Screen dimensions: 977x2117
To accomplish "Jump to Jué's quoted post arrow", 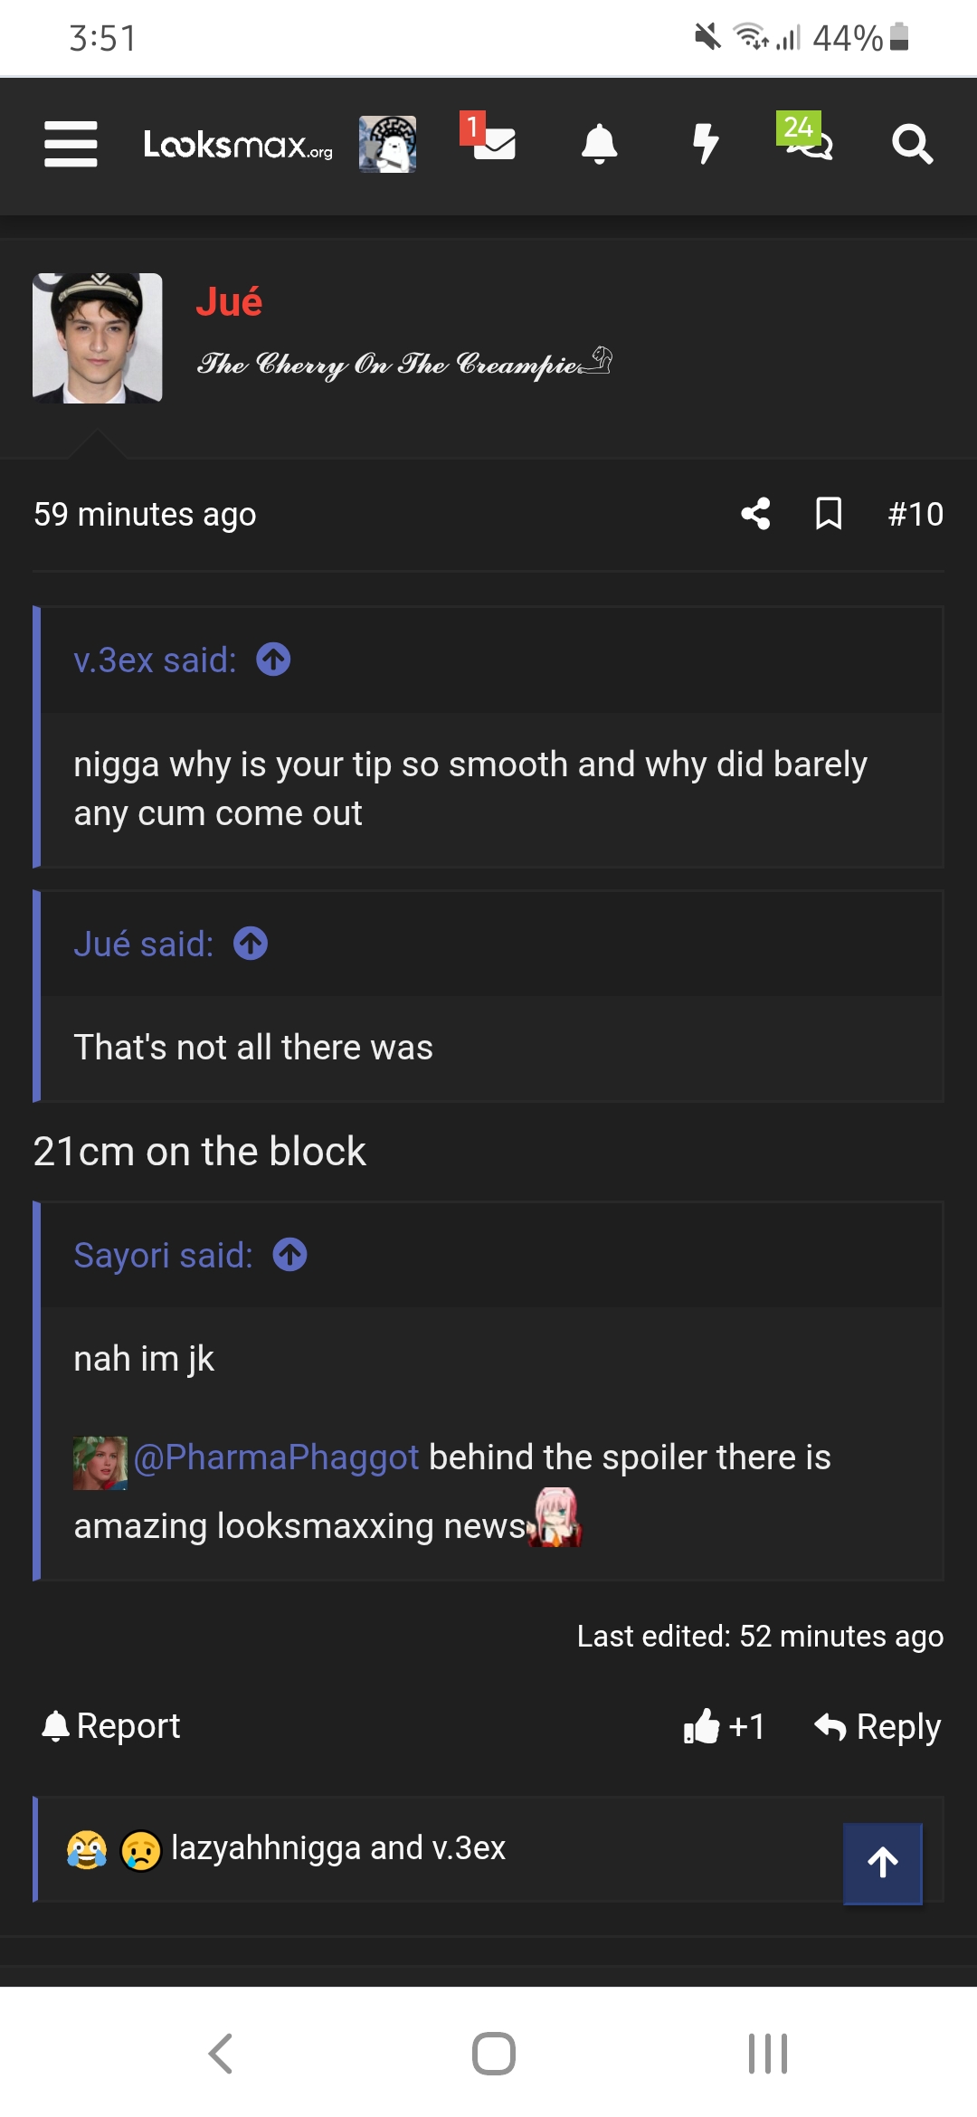I will (251, 944).
